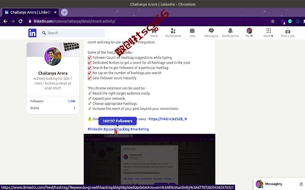Click the #linkedin hashtag
This screenshot has height=190, width=305.
[x=95, y=129]
